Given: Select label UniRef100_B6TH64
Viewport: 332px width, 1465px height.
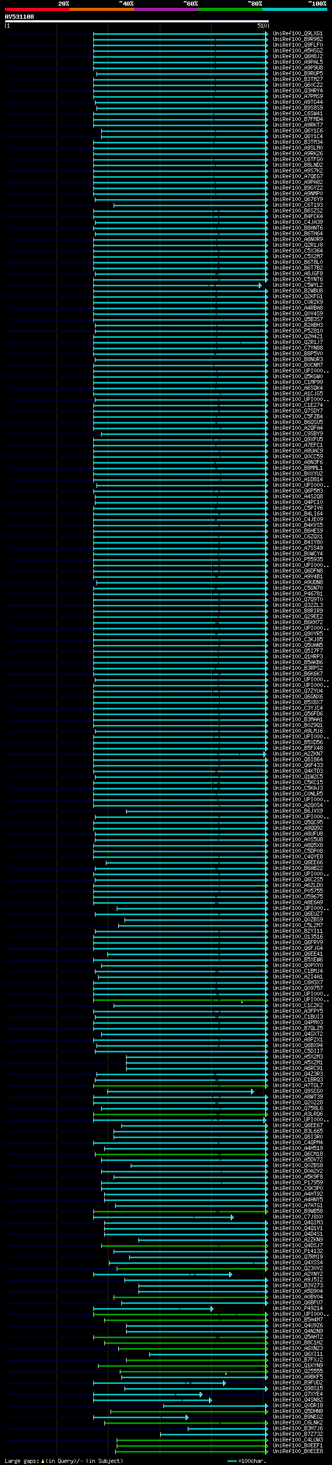Looking at the screenshot, I should (x=298, y=234).
